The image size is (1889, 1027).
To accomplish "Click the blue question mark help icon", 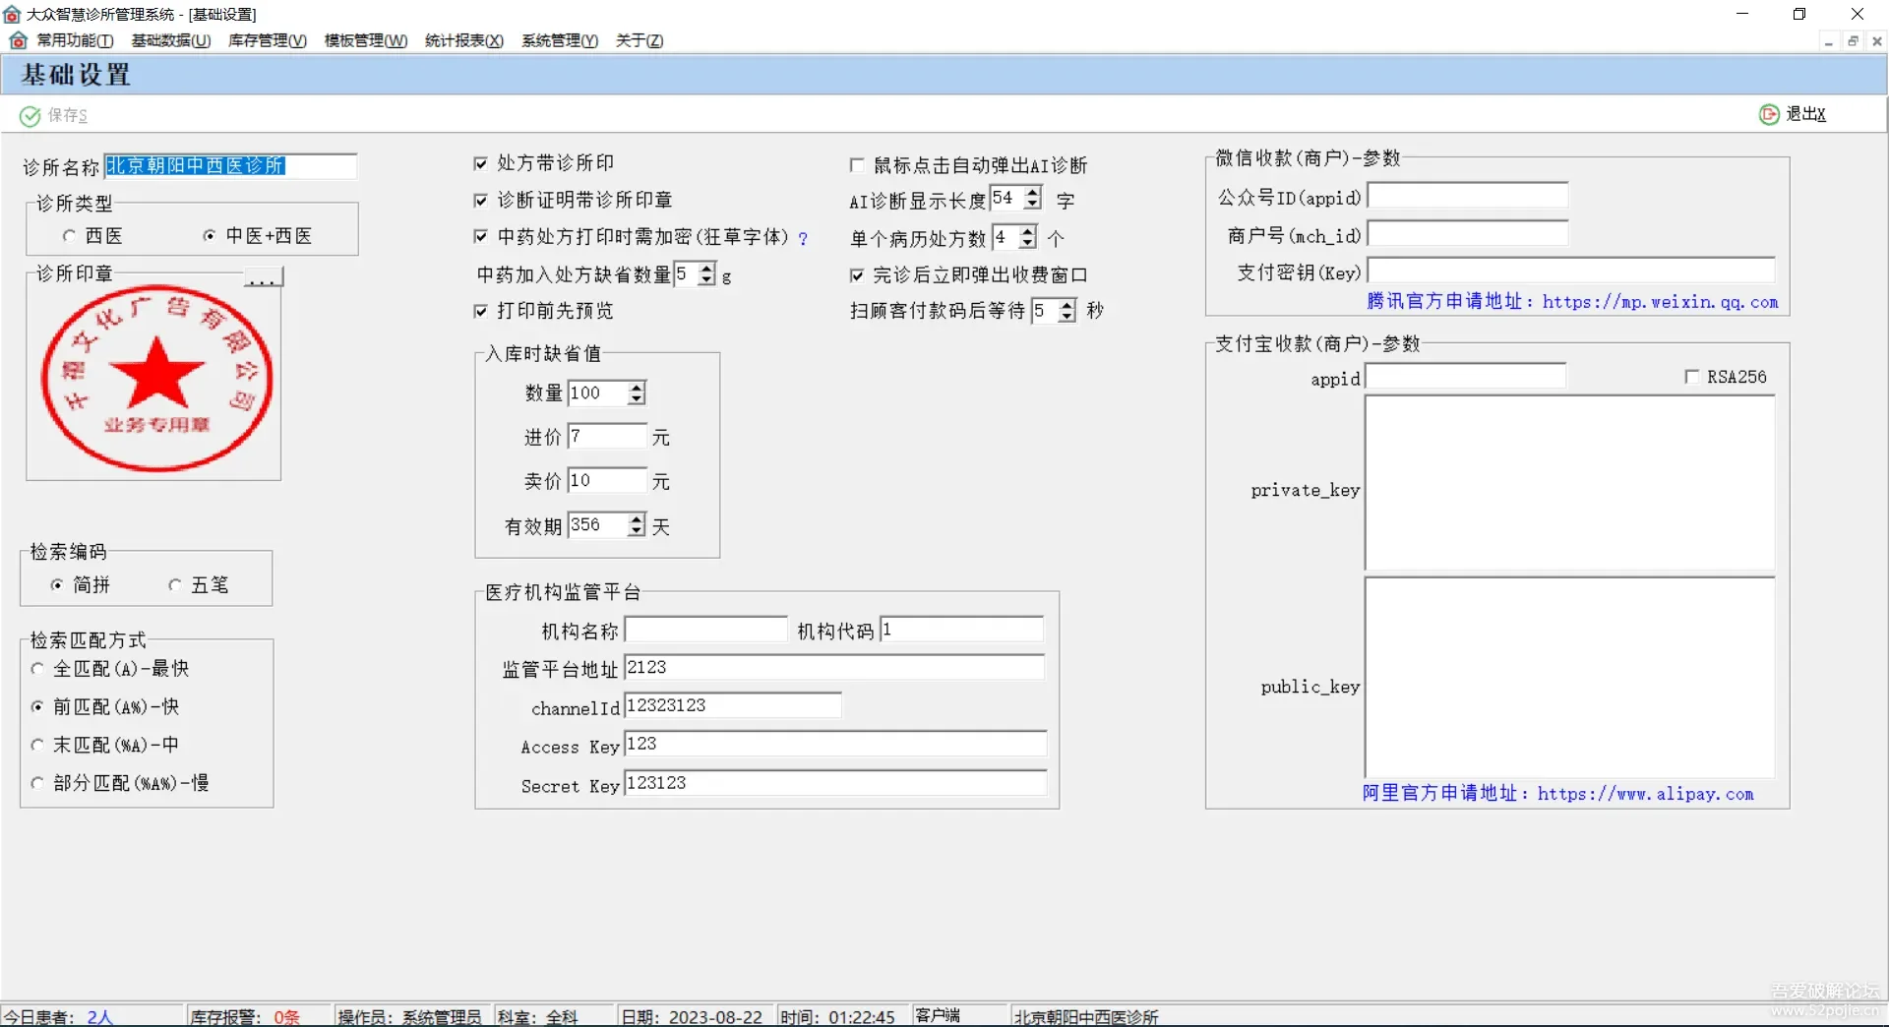I will point(803,238).
